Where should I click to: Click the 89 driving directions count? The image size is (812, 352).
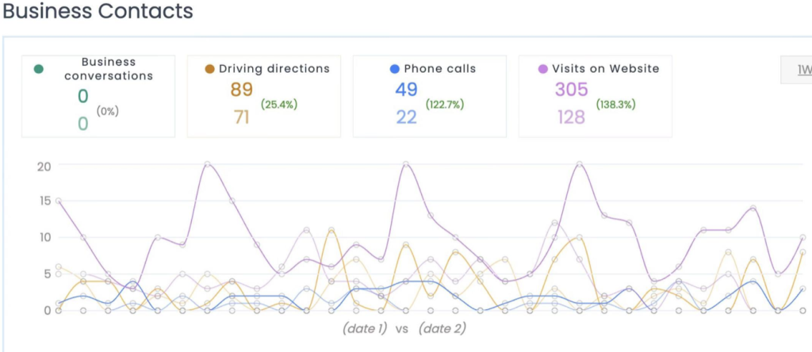[x=242, y=90]
